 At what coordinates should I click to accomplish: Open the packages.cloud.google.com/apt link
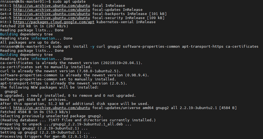(x=54, y=22)
